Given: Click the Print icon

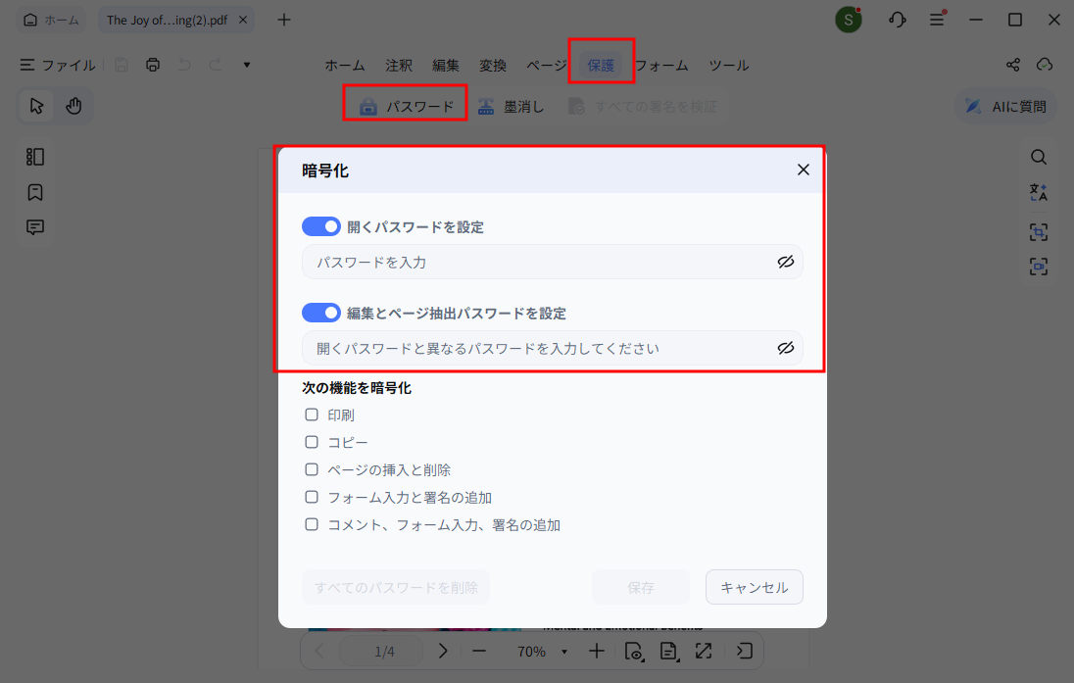Looking at the screenshot, I should (x=153, y=65).
